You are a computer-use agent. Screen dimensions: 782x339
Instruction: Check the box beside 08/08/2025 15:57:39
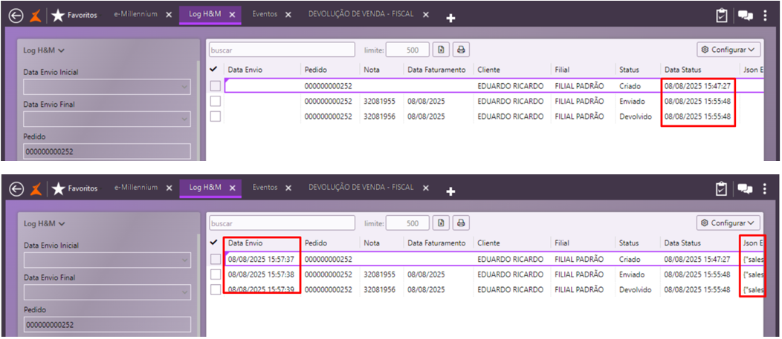215,290
